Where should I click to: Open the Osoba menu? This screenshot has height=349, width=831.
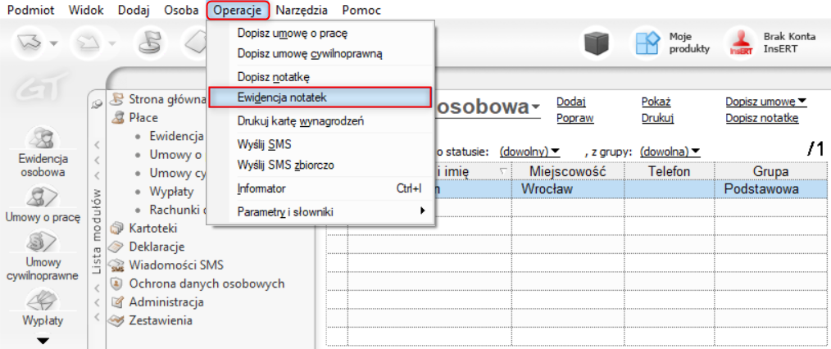(181, 10)
